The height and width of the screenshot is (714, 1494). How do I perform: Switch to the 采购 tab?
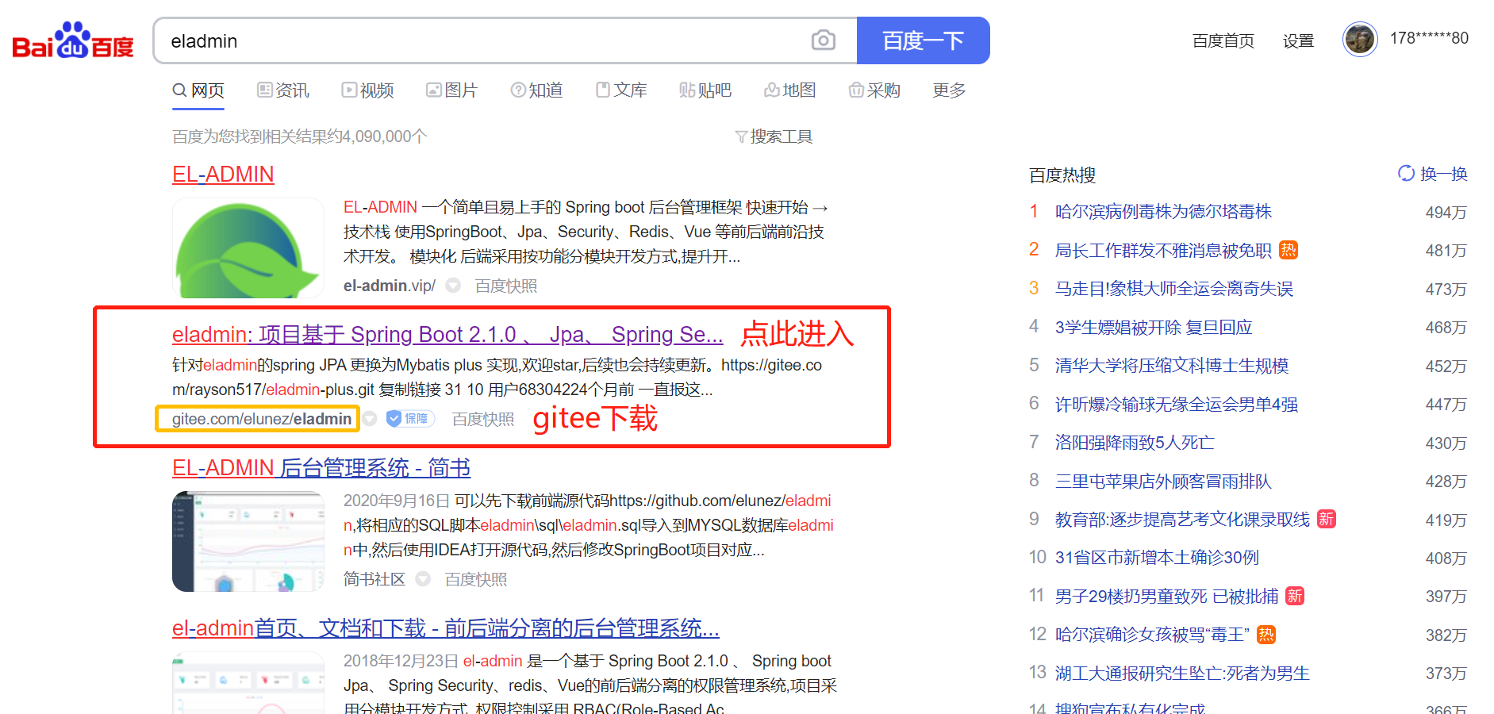click(874, 90)
